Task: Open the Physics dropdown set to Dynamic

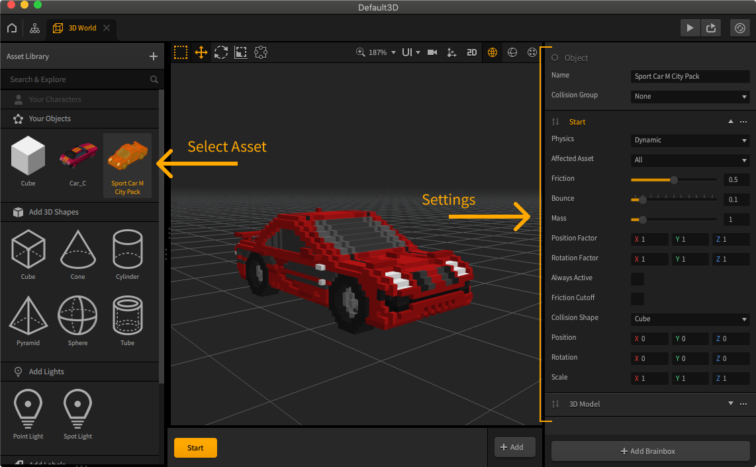Action: pyautogui.click(x=690, y=140)
